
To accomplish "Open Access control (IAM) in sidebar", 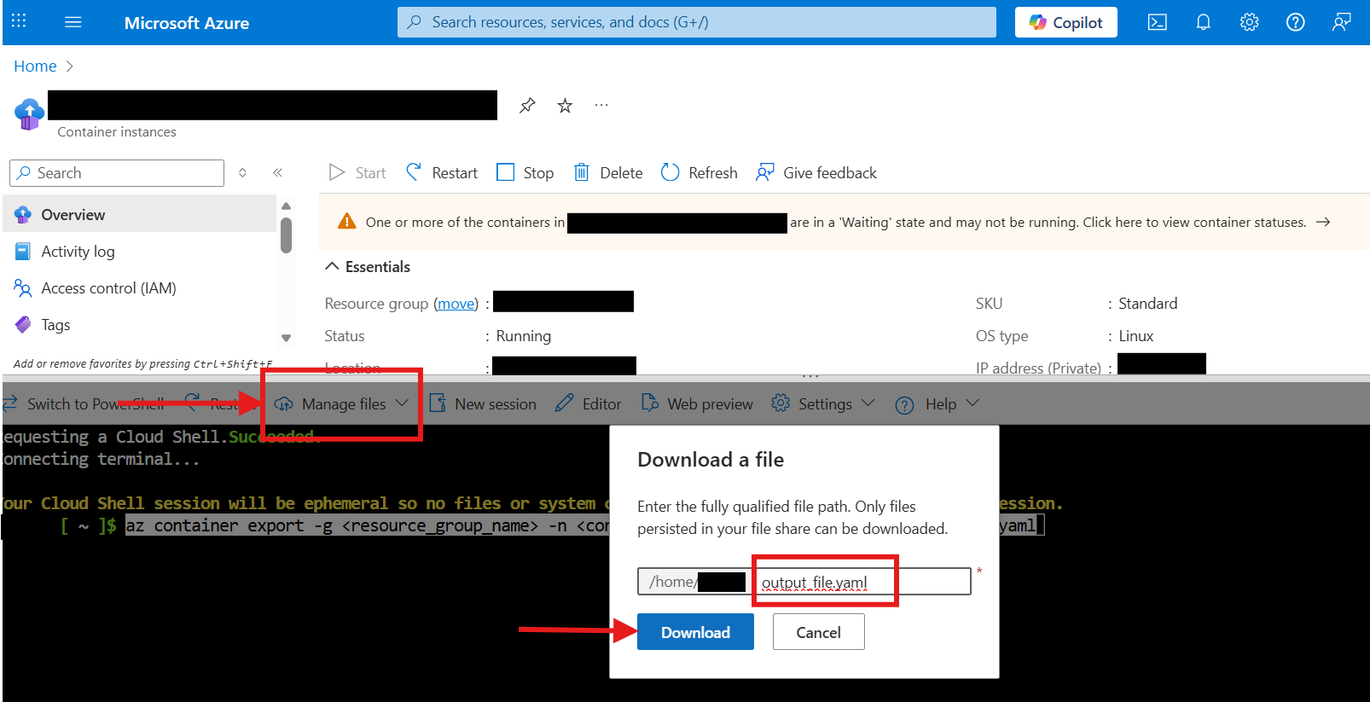I will click(x=108, y=288).
